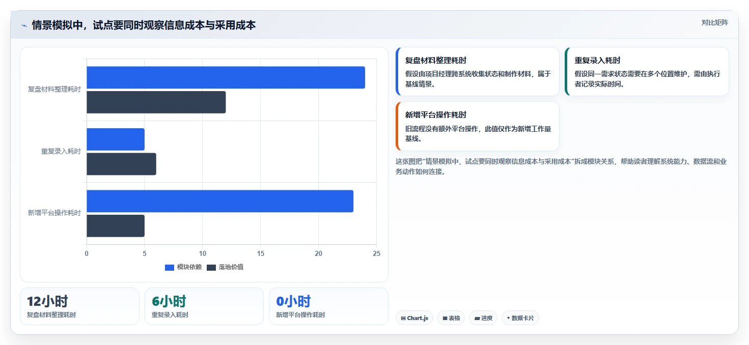This screenshot has width=749, height=345.
Task: Click the 重复录入耗时 y-axis label
Action: 61,151
